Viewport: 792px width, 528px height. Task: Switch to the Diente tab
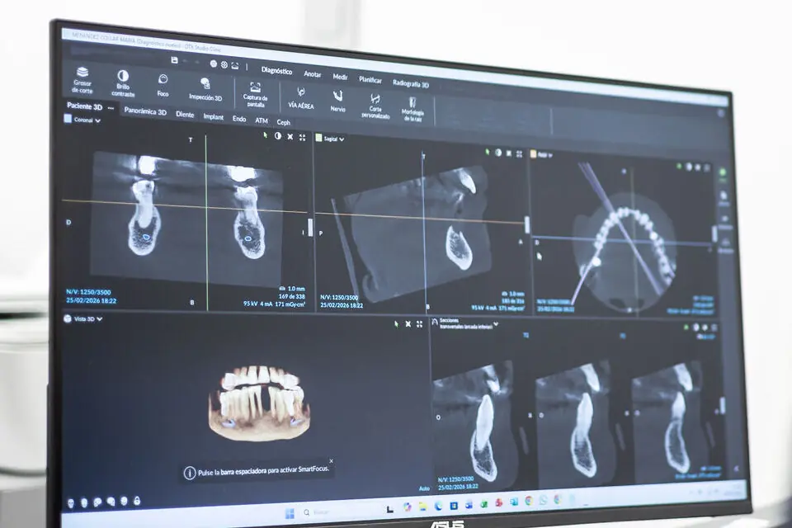[185, 115]
